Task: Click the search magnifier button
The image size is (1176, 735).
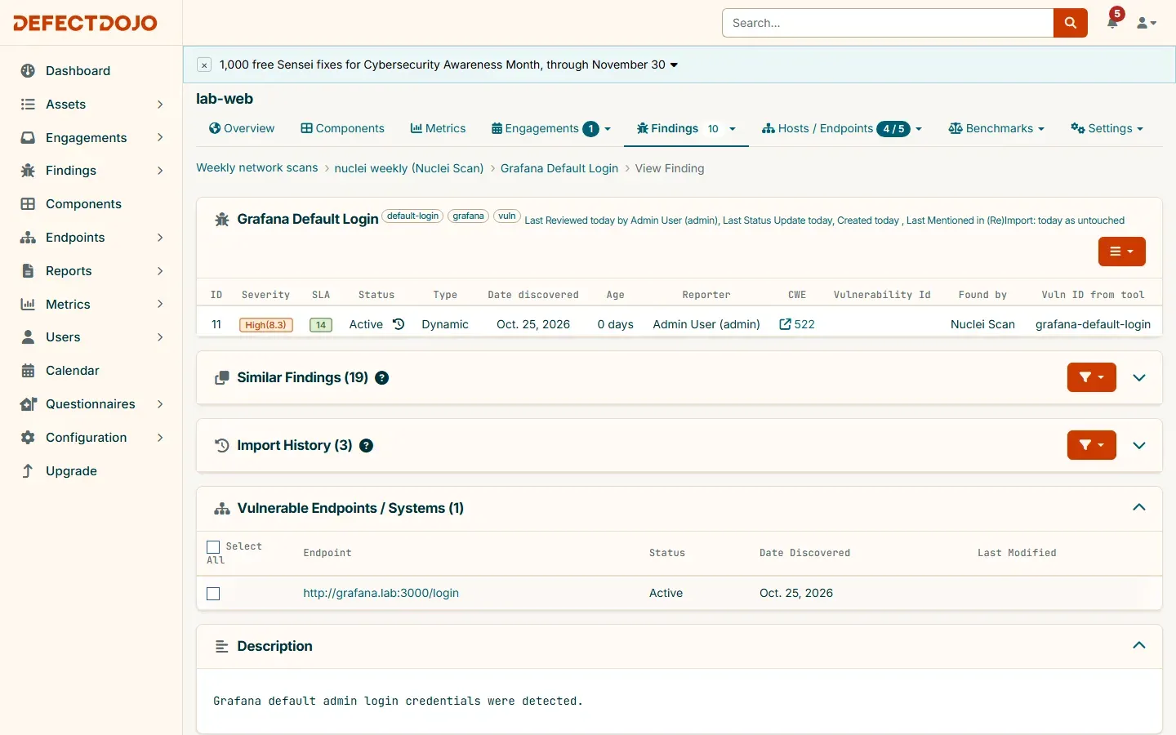Action: (x=1070, y=23)
